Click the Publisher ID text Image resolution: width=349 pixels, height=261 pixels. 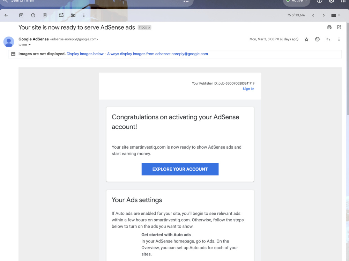pyautogui.click(x=223, y=84)
